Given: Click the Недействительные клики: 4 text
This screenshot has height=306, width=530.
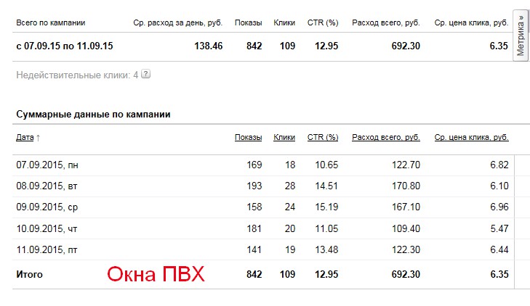Looking at the screenshot, I should click(x=76, y=74).
